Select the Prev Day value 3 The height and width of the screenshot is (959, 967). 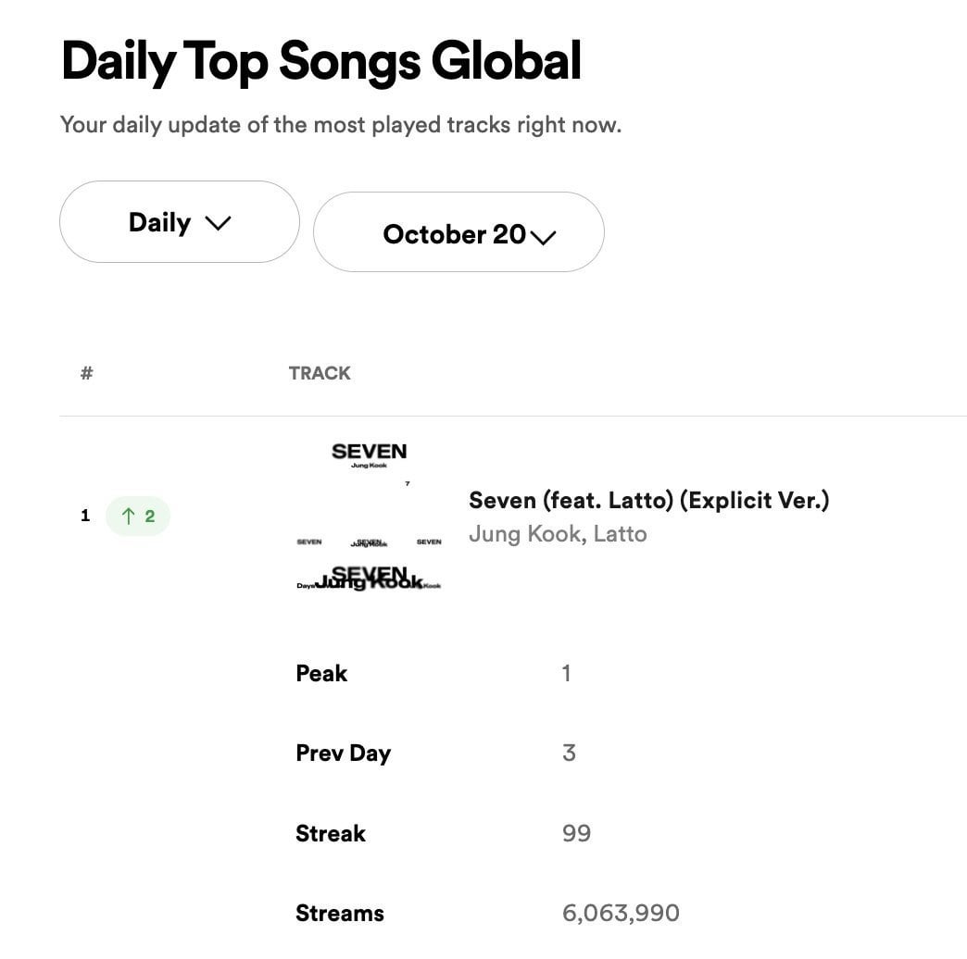click(569, 753)
